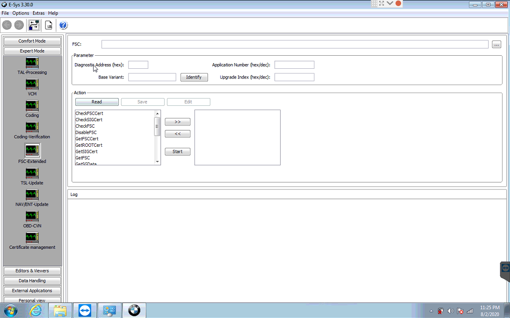Collapse the Expert Mode section
This screenshot has height=318, width=510.
pos(32,51)
